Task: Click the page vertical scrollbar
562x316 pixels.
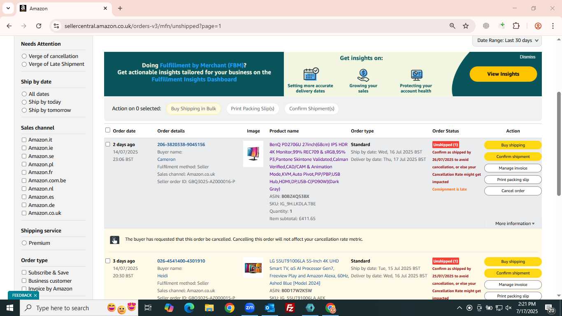Action: point(559,144)
